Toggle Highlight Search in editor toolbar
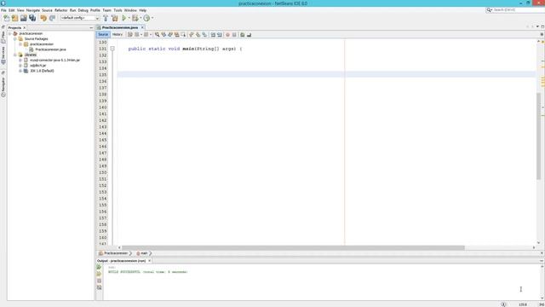This screenshot has height=307, width=545. click(176, 34)
